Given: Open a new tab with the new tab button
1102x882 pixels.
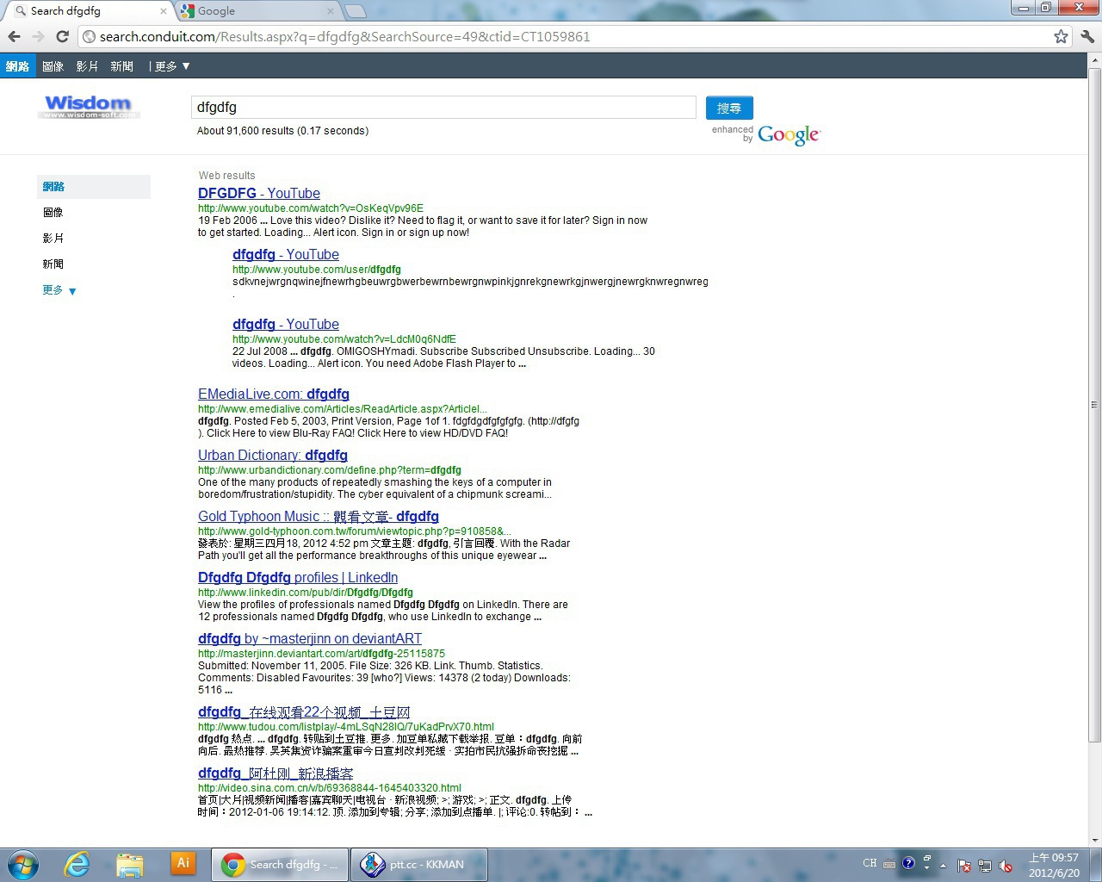Looking at the screenshot, I should tap(355, 11).
